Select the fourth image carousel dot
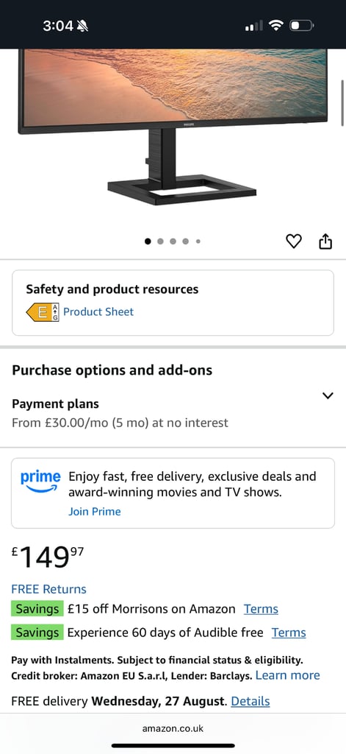346x754 pixels. tap(185, 242)
